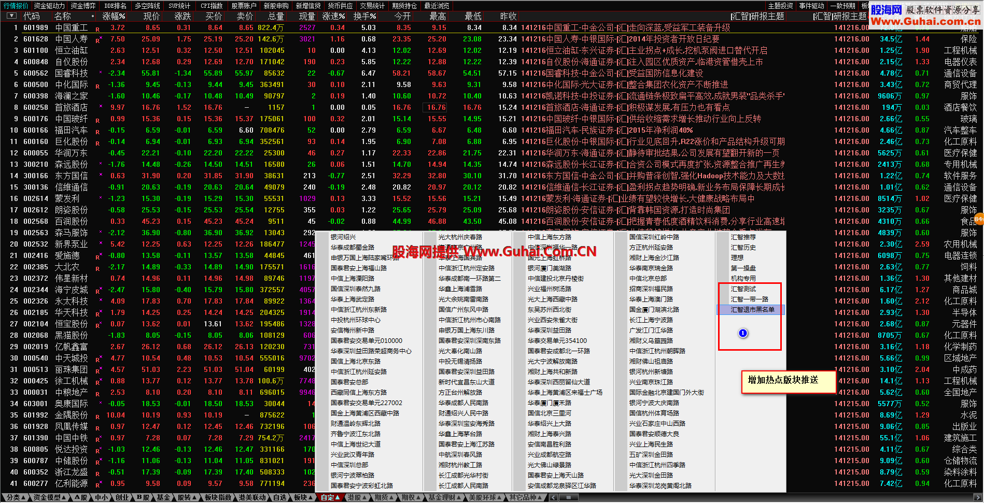Sort by the 现价 column header
This screenshot has width=984, height=503.
coord(151,16)
